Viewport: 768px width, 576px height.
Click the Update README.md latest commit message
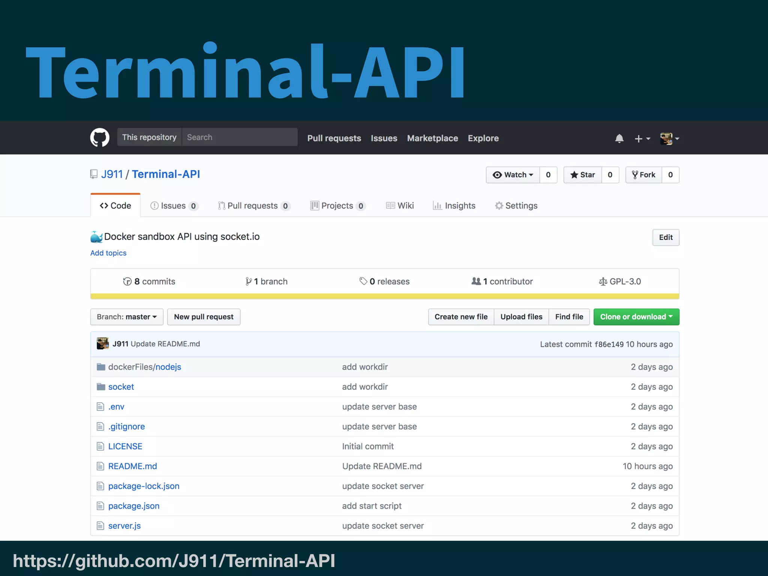click(165, 344)
